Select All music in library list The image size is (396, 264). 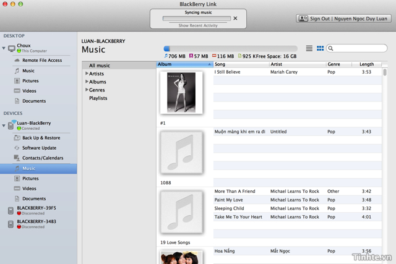(100, 66)
